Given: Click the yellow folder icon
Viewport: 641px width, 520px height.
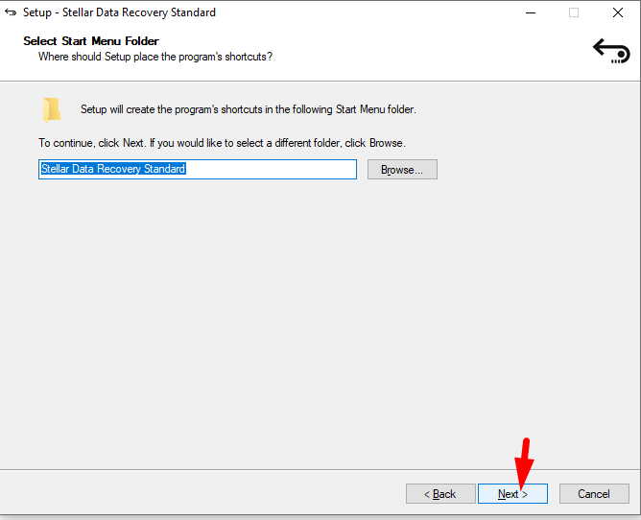Looking at the screenshot, I should (52, 110).
